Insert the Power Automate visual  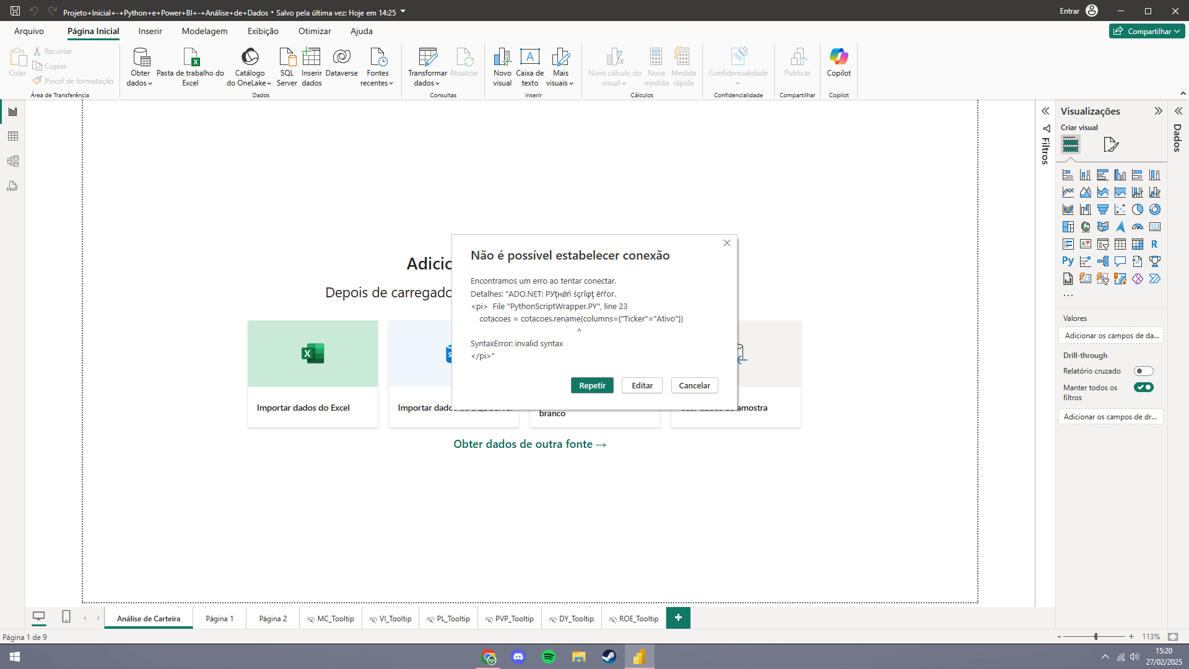coord(1154,279)
